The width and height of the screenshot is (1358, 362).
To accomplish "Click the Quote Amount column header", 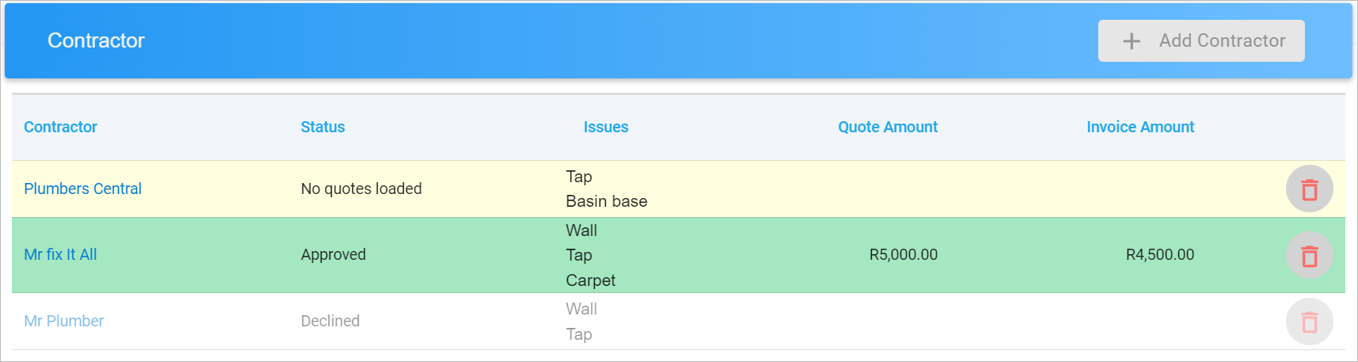I will (x=888, y=127).
